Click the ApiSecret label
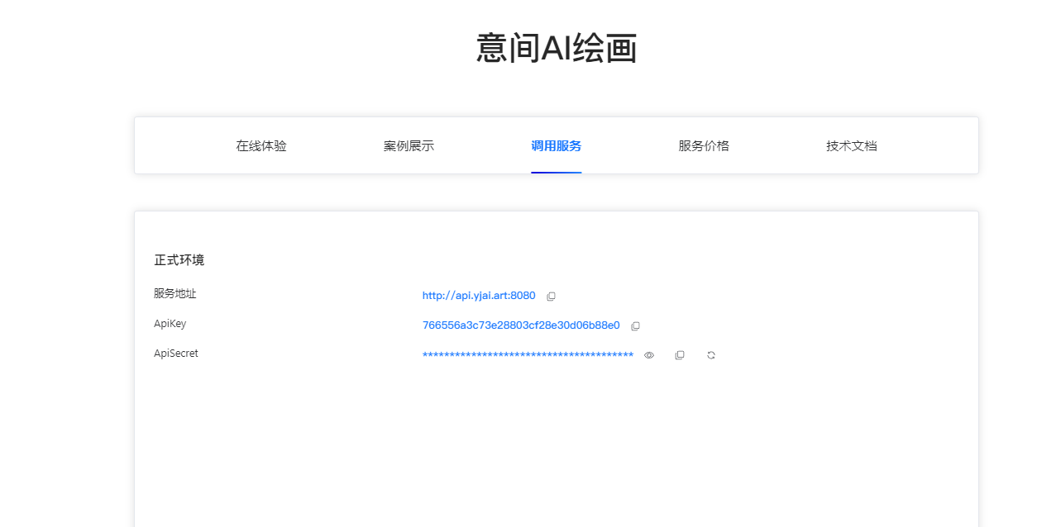The width and height of the screenshot is (1037, 527). click(176, 354)
